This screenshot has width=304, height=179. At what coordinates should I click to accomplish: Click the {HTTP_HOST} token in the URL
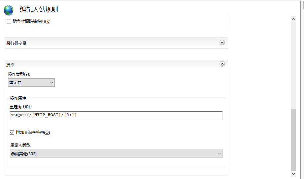pos(45,115)
